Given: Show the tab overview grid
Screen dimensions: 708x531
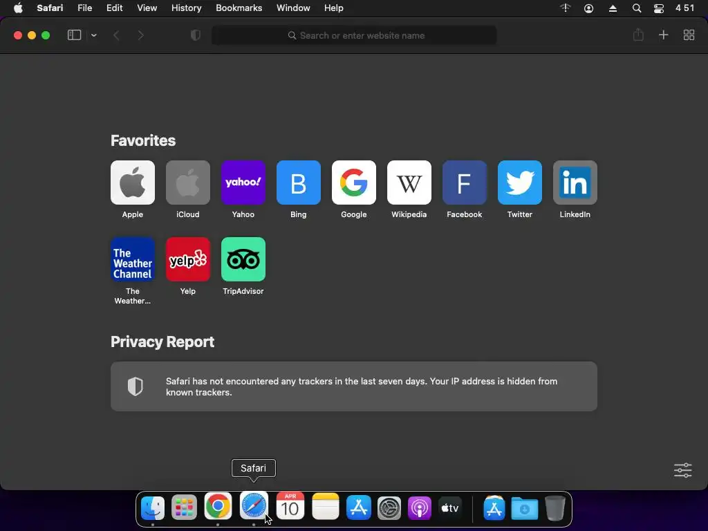Looking at the screenshot, I should pyautogui.click(x=689, y=35).
